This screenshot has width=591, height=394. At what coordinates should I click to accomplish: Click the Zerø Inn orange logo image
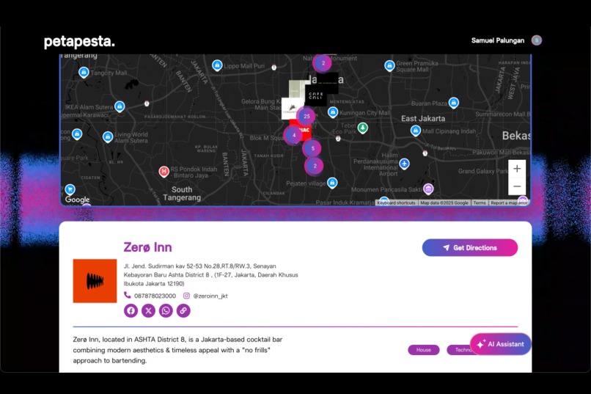pos(95,281)
